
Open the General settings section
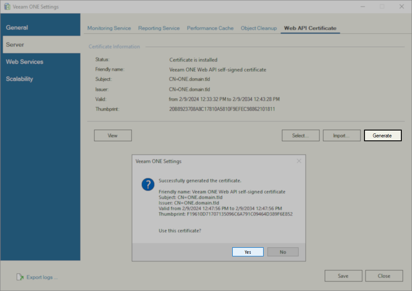[x=41, y=27]
